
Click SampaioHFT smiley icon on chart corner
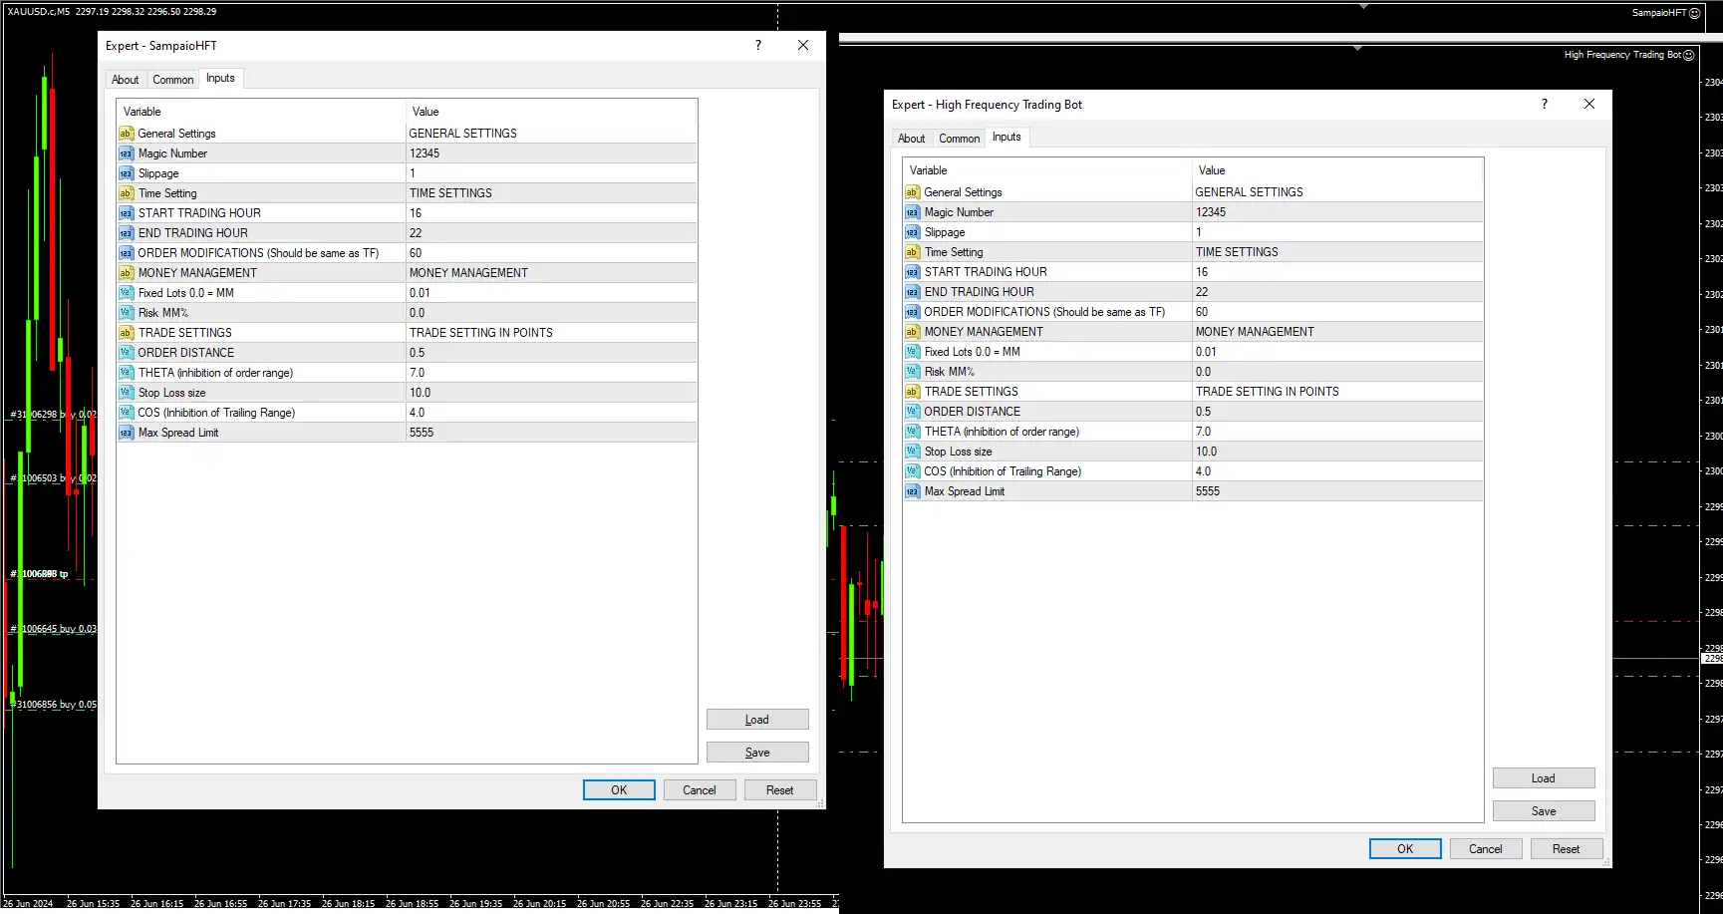(1695, 13)
